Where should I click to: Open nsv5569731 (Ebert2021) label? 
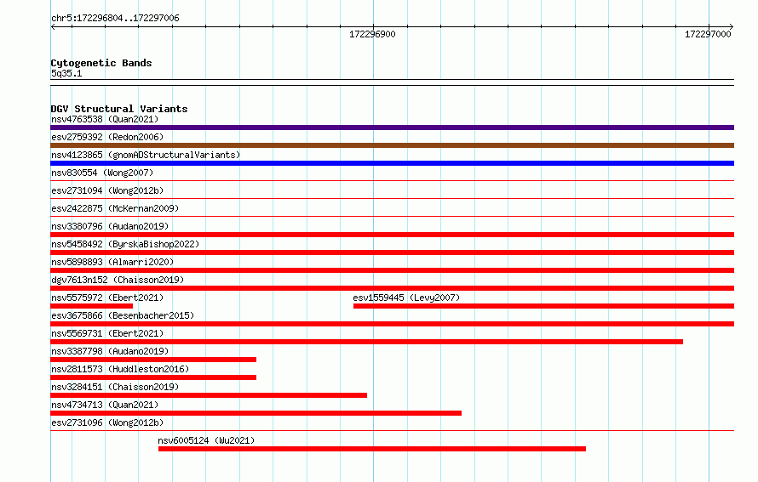tap(107, 333)
